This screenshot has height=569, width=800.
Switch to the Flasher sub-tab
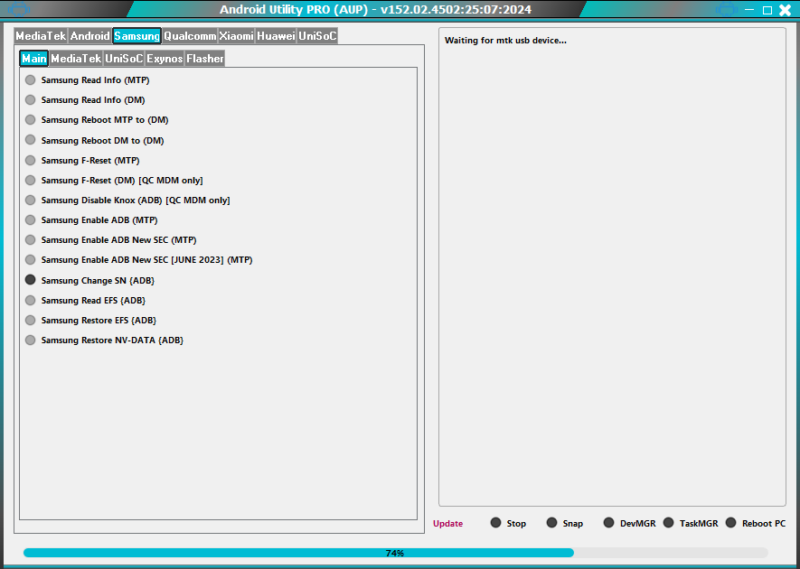205,58
